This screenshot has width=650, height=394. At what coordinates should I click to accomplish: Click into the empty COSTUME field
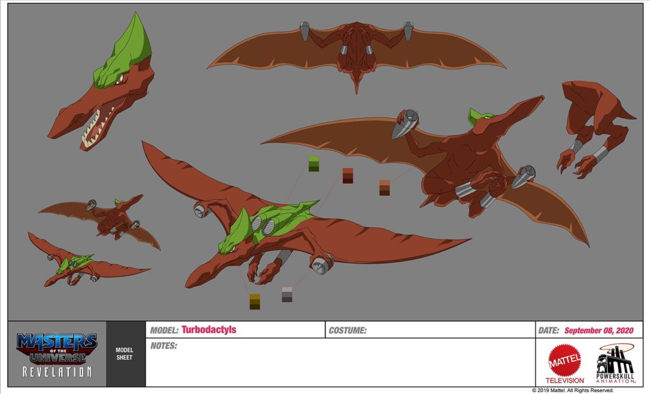point(451,330)
